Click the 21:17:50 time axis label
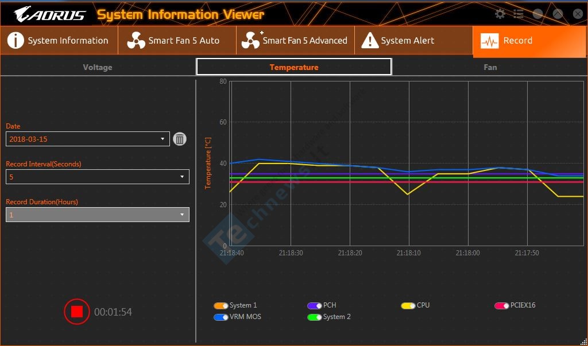 coord(527,253)
